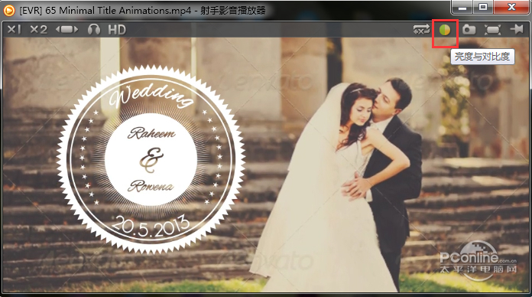Set video size to X2
532x297 pixels.
pyautogui.click(x=39, y=30)
